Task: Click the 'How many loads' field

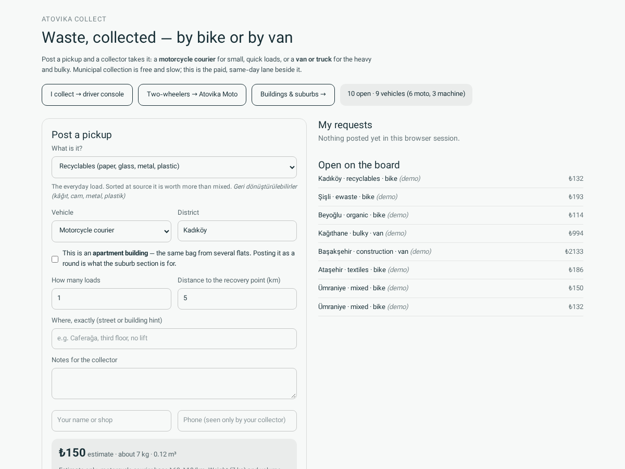Action: pyautogui.click(x=111, y=299)
